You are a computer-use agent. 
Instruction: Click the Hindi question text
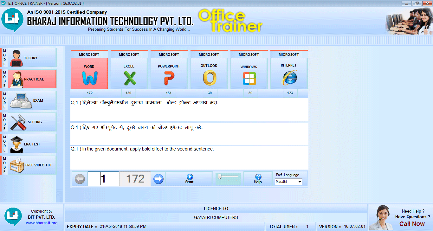(137, 127)
